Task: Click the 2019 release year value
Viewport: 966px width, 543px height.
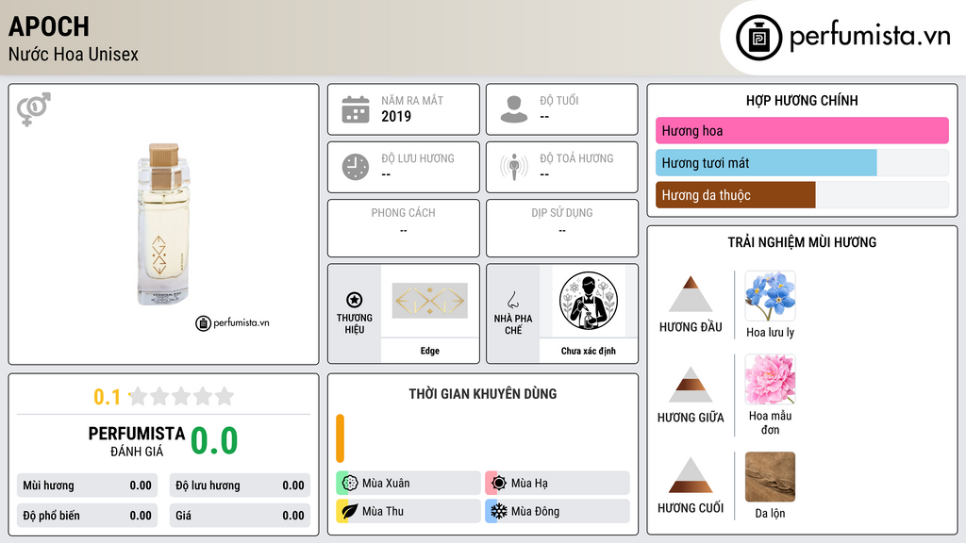Action: (396, 116)
